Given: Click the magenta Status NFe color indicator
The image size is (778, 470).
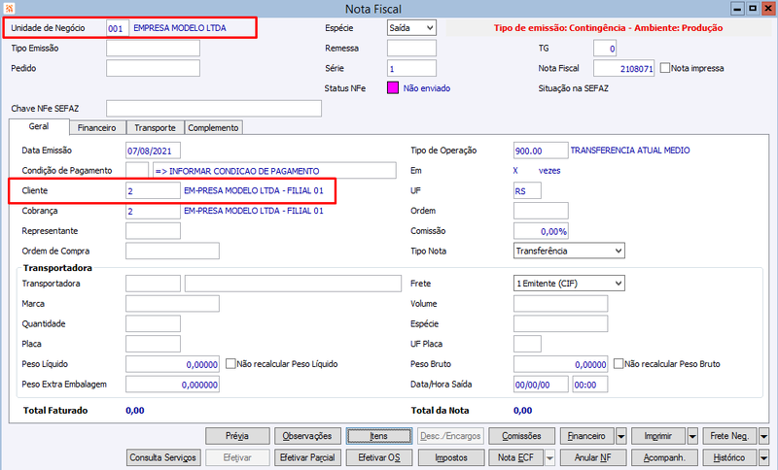Looking at the screenshot, I should pyautogui.click(x=393, y=88).
